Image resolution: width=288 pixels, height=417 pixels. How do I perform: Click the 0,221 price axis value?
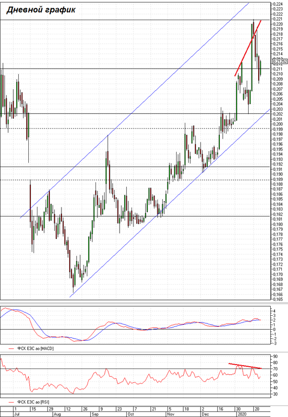pos(278,19)
